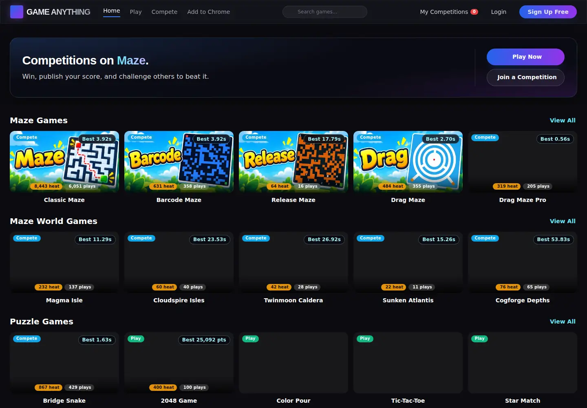Click Compete badge on Bridge Snake card
The image size is (587, 408).
pos(26,339)
